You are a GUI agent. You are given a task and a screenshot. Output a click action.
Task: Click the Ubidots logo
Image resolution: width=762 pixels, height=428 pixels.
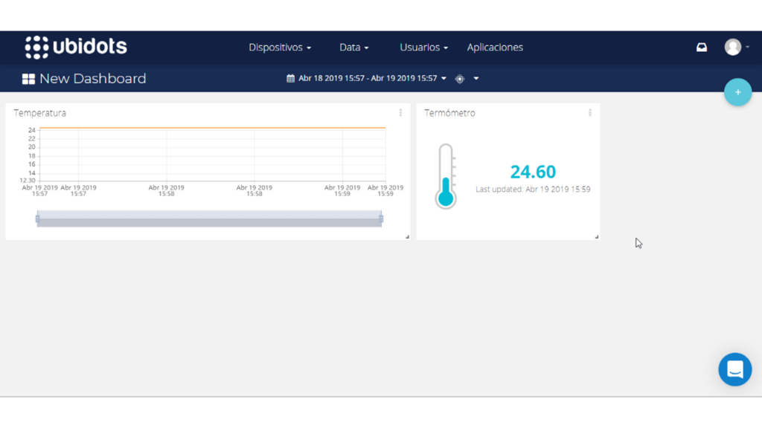(x=76, y=48)
